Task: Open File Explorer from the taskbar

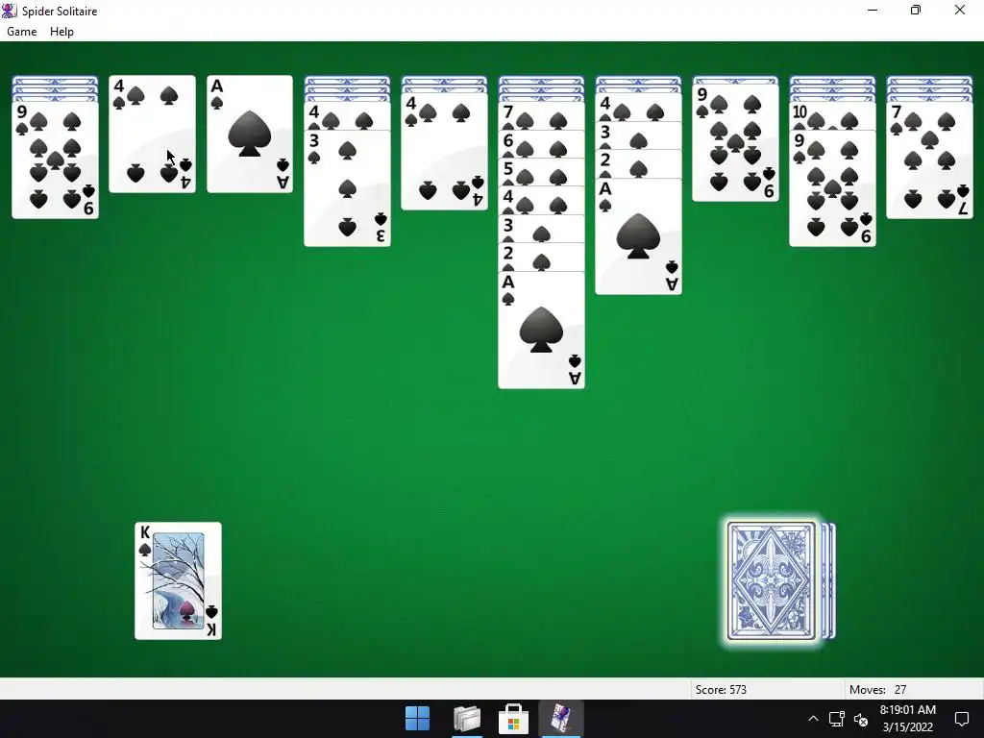Action: (466, 719)
